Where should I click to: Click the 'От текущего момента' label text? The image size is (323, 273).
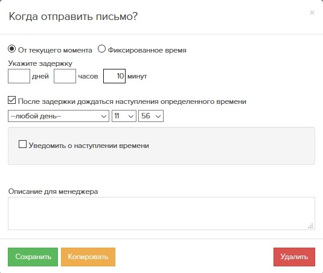55,50
